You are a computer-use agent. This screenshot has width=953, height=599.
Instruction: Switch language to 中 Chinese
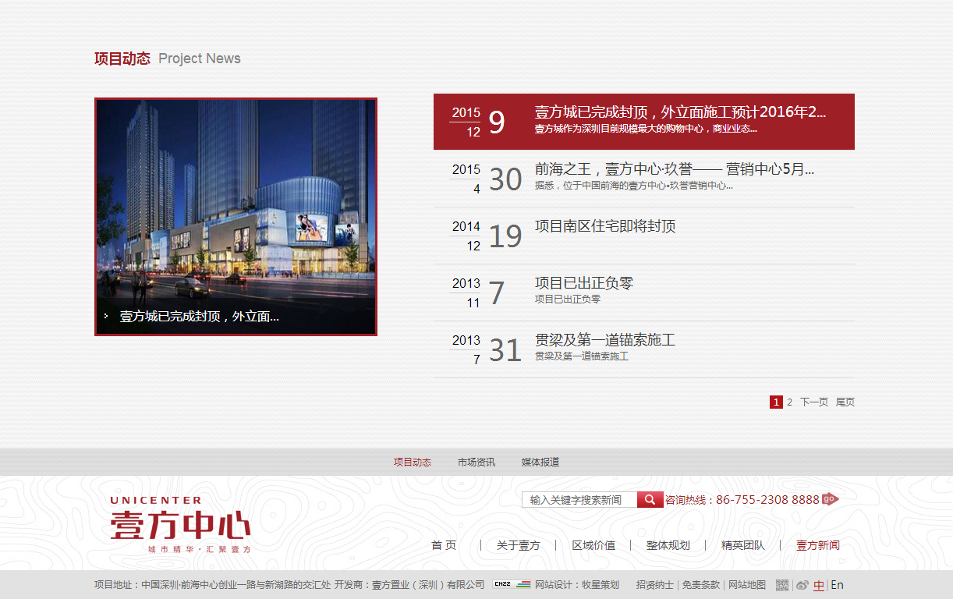click(819, 585)
